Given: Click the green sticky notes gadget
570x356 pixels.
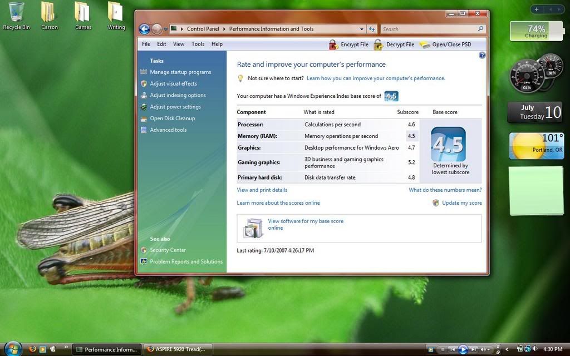Looking at the screenshot, I should pyautogui.click(x=536, y=191).
